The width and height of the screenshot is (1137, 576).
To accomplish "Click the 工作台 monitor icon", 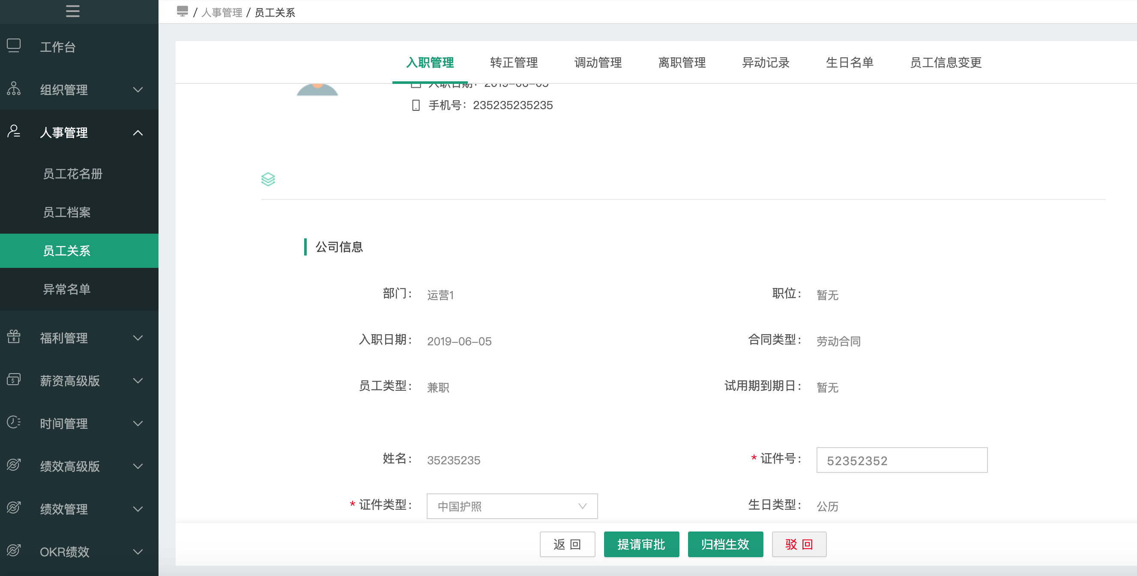I will (14, 46).
